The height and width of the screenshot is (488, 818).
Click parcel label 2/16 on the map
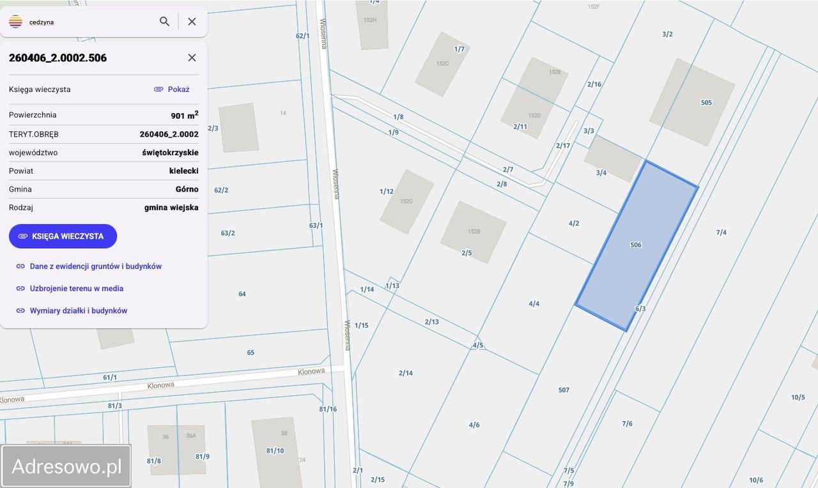tap(594, 84)
